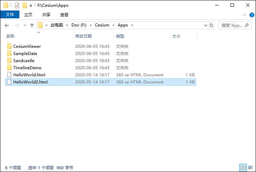Switch to the 主页 ribbon tab
This screenshot has width=256, height=172.
[x=28, y=15]
